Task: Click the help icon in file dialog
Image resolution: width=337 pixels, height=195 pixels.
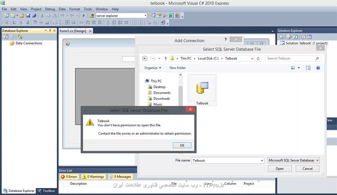Action: coord(318,68)
